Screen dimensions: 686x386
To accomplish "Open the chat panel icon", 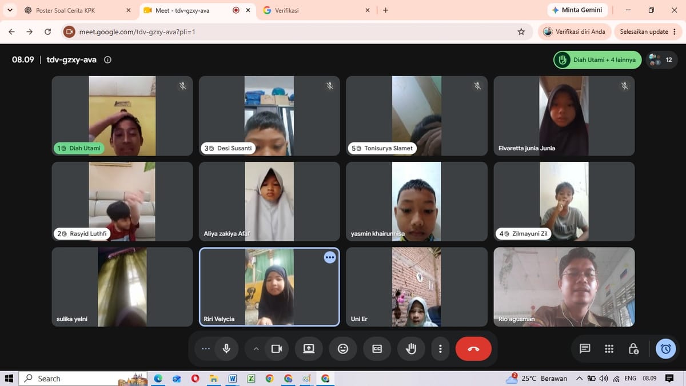I will pyautogui.click(x=585, y=348).
